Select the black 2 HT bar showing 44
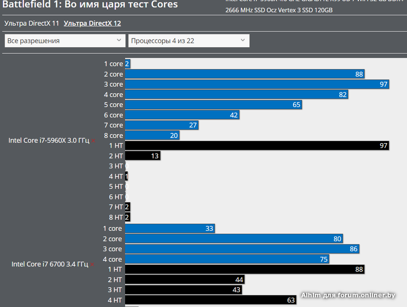The width and height of the screenshot is (407, 307). (185, 280)
